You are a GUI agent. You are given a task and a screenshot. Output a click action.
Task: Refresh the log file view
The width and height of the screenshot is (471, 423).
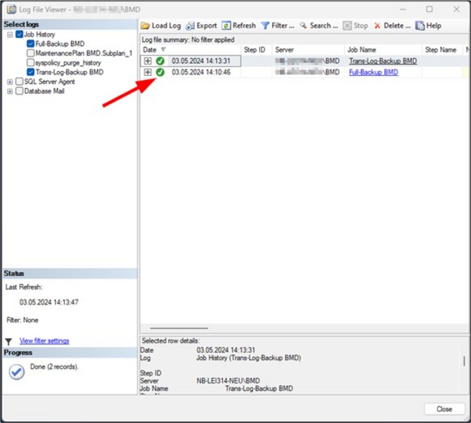(x=227, y=26)
